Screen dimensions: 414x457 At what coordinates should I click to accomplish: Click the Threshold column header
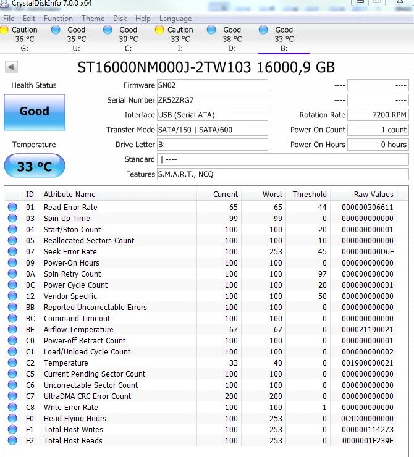pos(308,195)
